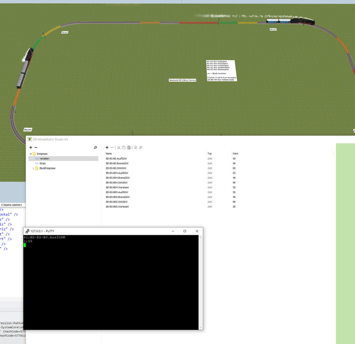355x344 pixels.
Task: Click value 20 of BD-EG-B05.Wartezeit
Action: (x=234, y=207)
